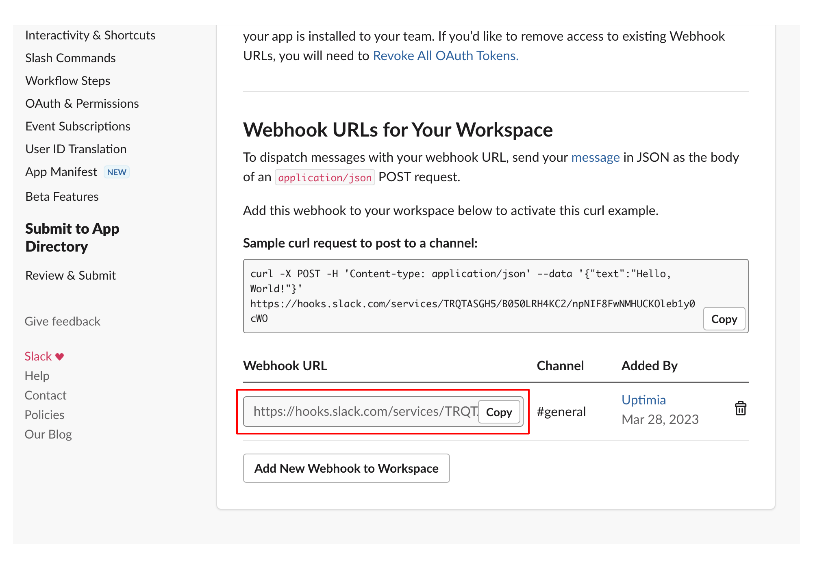
Task: Open the Help link in sidebar
Action: coord(37,376)
